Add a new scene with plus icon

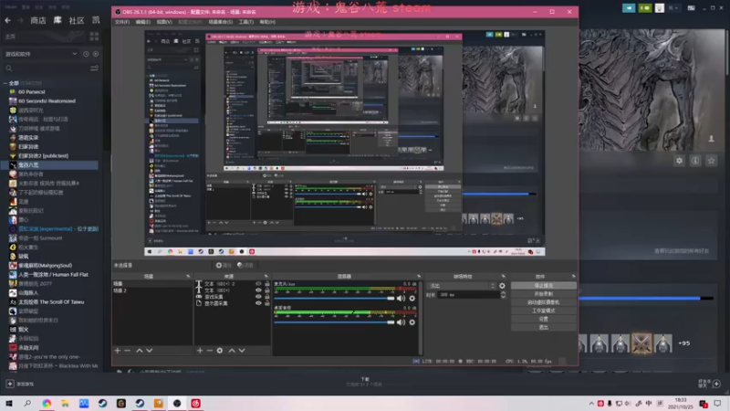[x=118, y=351]
